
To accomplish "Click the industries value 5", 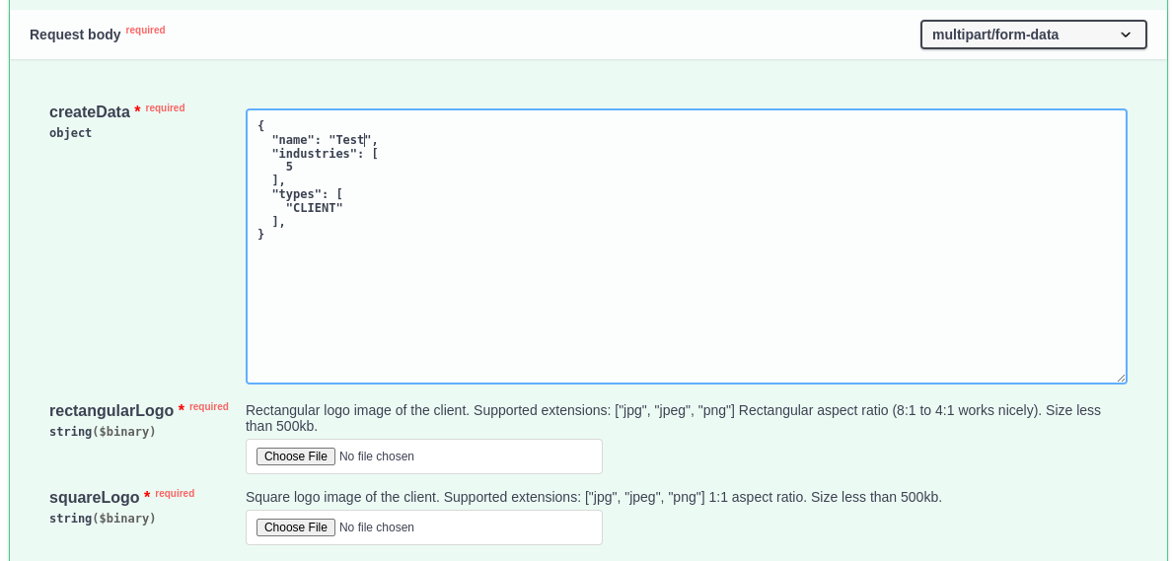I will (x=289, y=167).
